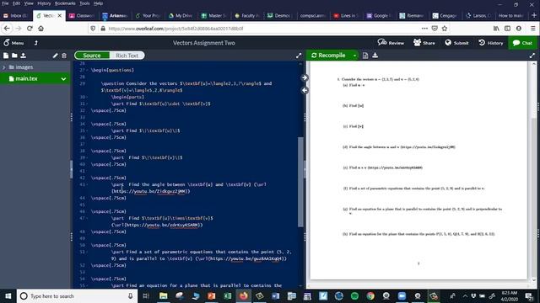
Task: Jump to the PDF location in the editor
Action: [x=305, y=90]
